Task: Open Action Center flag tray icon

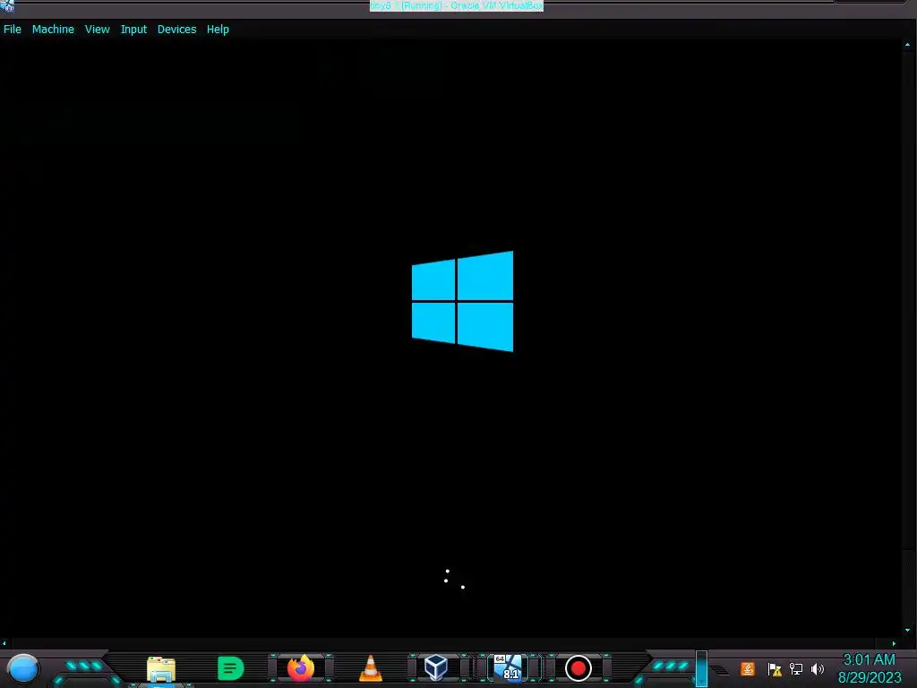Action: pyautogui.click(x=775, y=669)
